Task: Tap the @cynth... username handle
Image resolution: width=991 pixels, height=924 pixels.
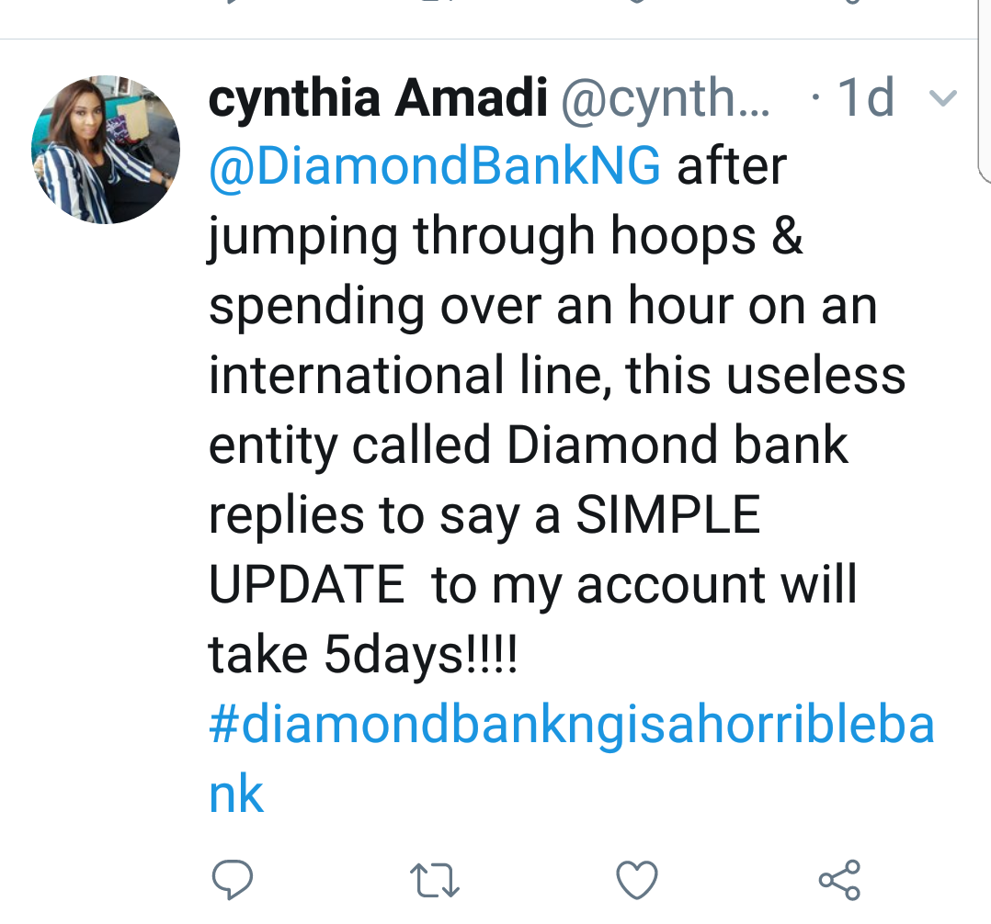Action: [x=666, y=98]
